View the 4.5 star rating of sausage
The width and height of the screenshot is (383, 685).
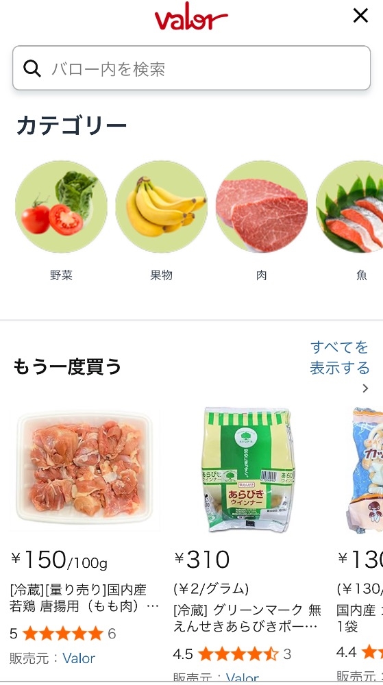pos(232,653)
